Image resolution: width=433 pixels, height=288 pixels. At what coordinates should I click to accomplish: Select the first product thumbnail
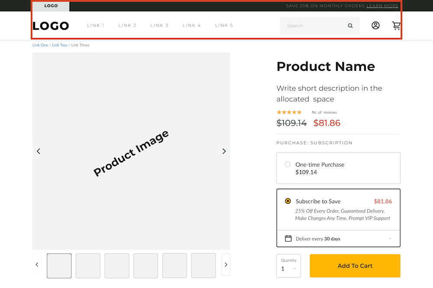click(x=59, y=266)
